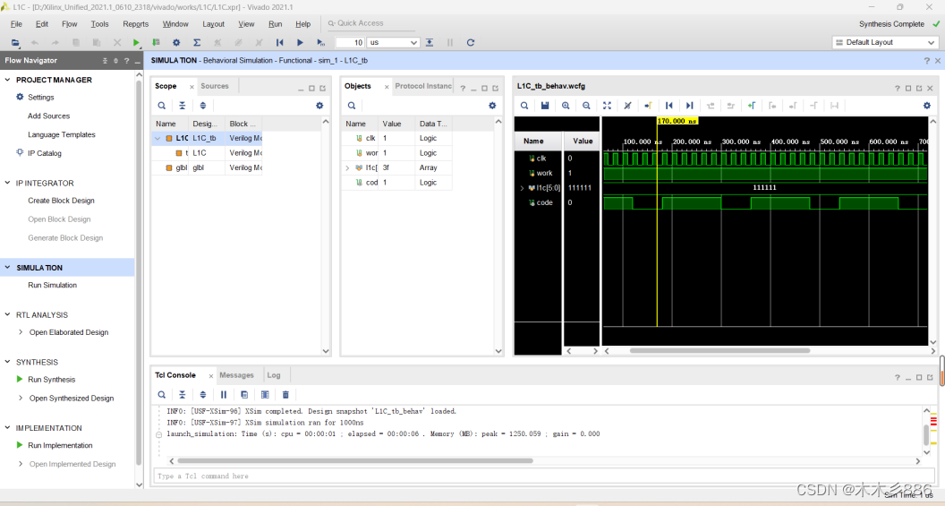Zoom in on waveform
945x506 pixels.
point(566,106)
